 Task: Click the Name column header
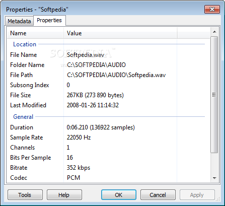pos(35,33)
